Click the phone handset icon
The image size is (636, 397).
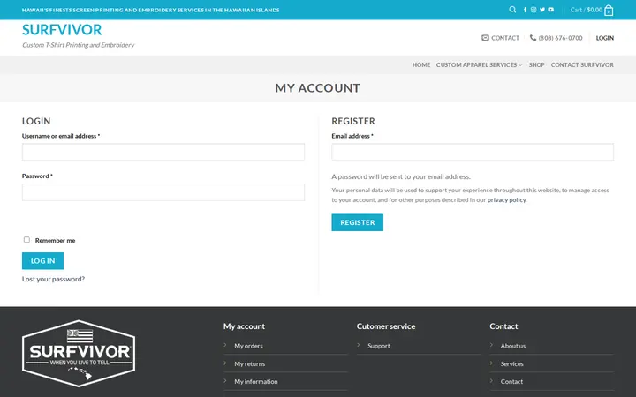[x=533, y=38]
